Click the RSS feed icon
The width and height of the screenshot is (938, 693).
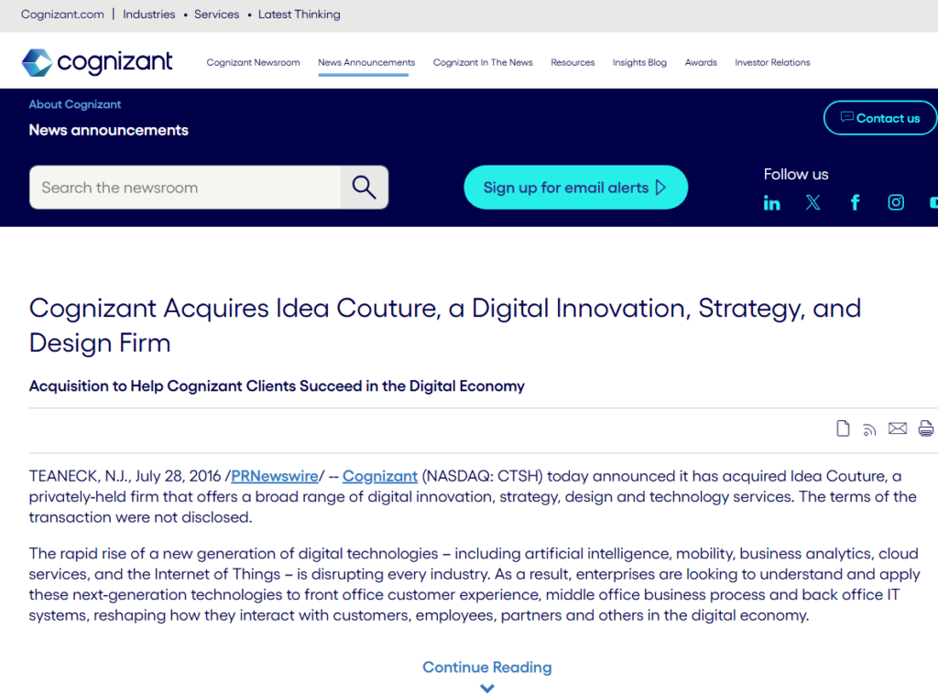point(869,429)
